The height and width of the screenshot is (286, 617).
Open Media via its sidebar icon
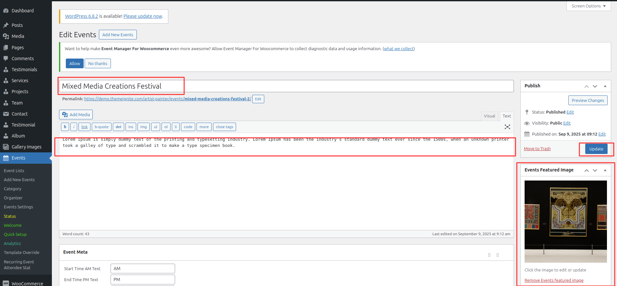6,36
